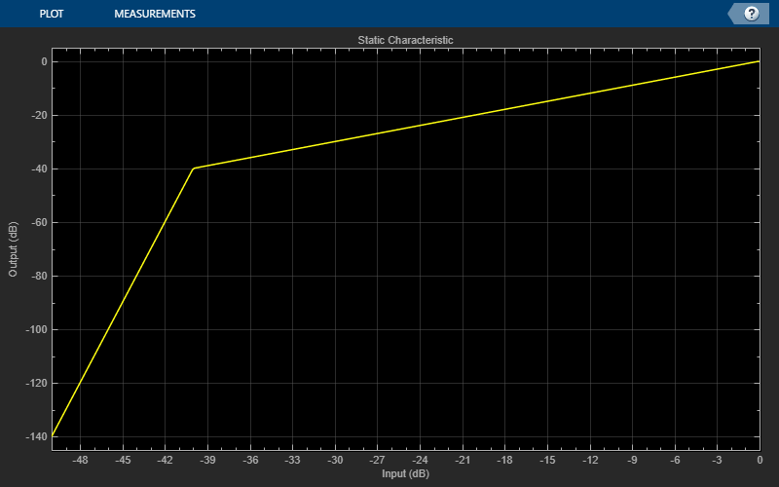779x487 pixels.
Task: Open help via the question mark icon
Action: pos(751,14)
